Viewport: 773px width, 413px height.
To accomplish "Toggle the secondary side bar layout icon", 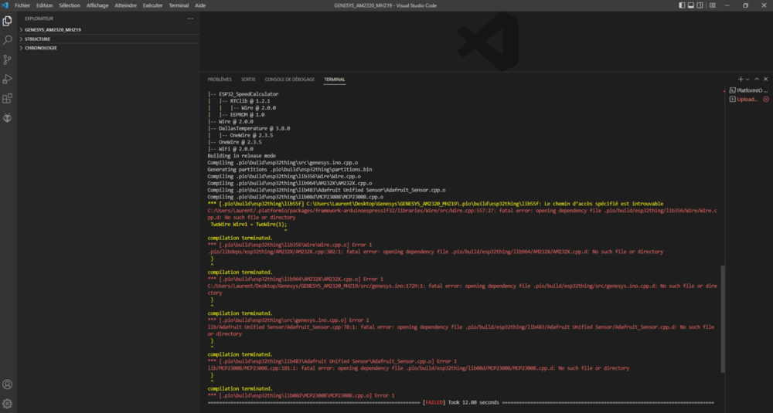I will click(700, 5).
